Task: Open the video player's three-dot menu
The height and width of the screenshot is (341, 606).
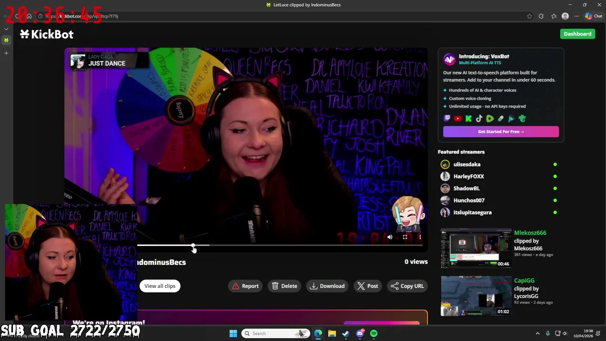Action: point(420,237)
